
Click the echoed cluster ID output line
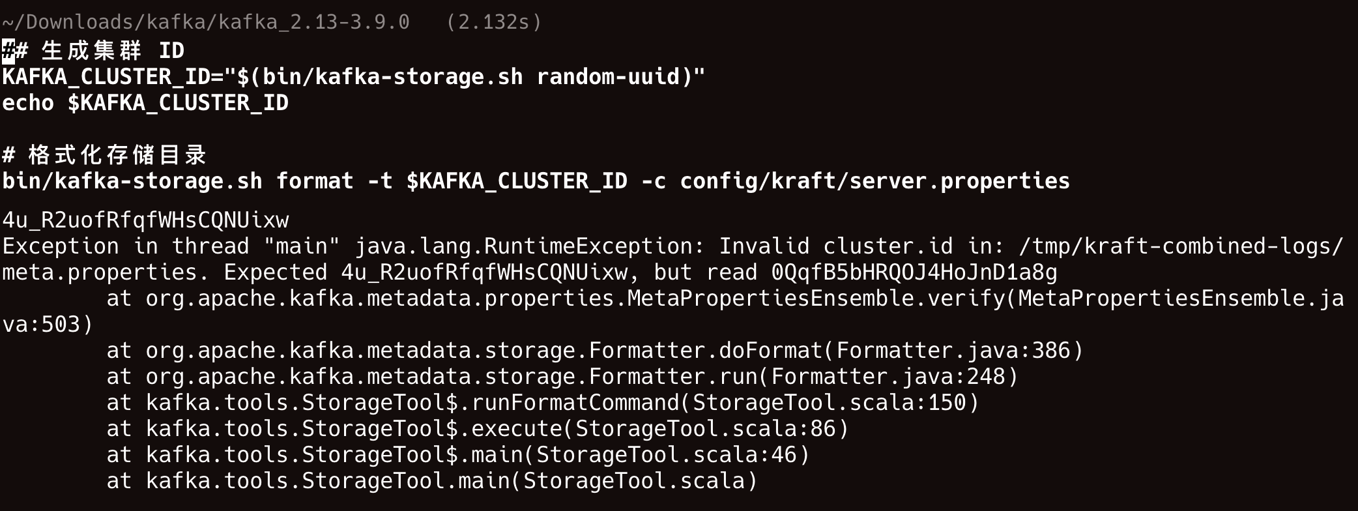coord(145,220)
